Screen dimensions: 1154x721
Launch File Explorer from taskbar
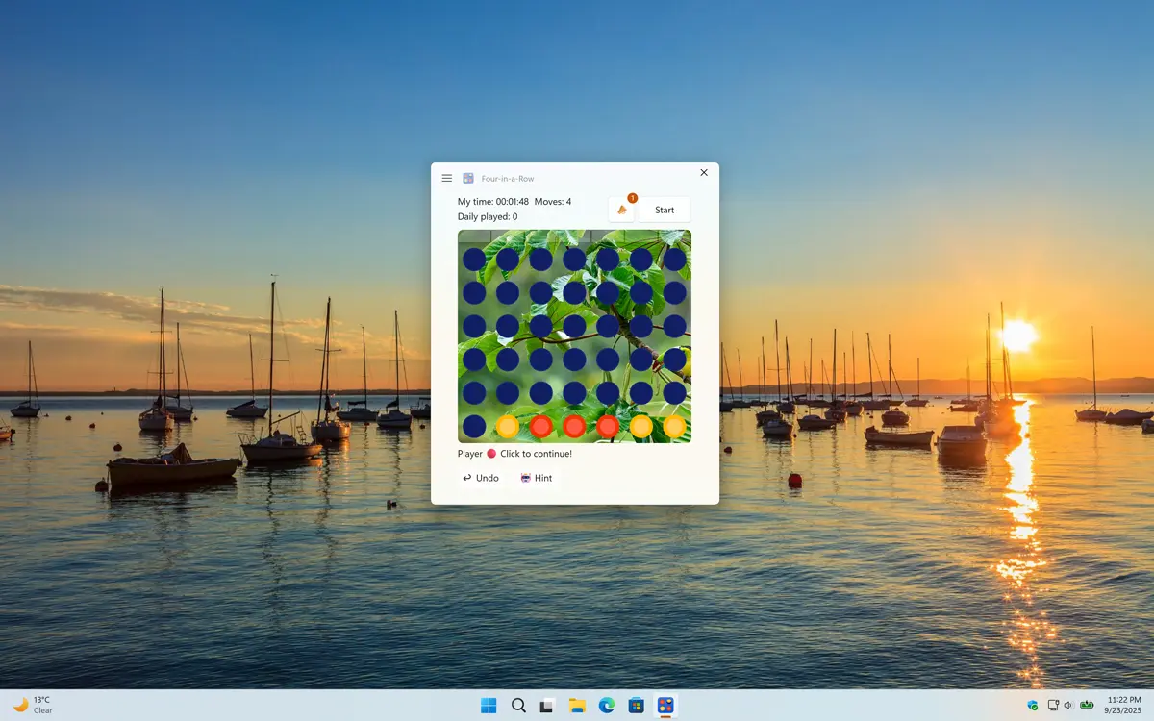point(577,706)
